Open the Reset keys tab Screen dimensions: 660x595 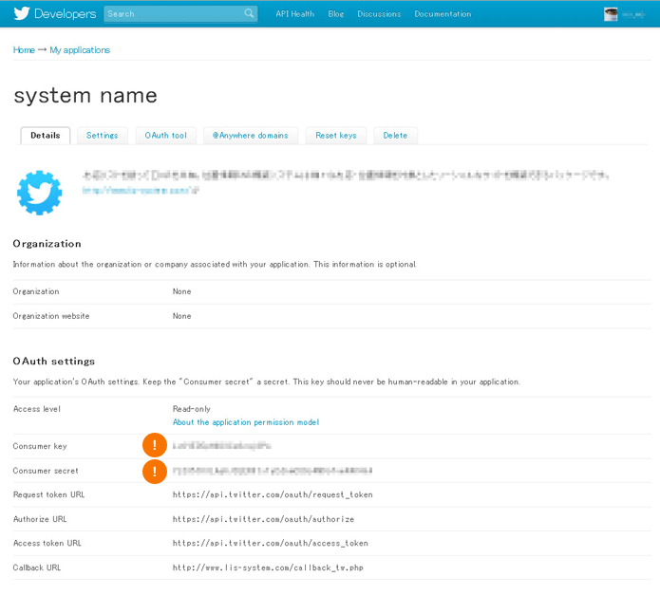pyautogui.click(x=336, y=136)
